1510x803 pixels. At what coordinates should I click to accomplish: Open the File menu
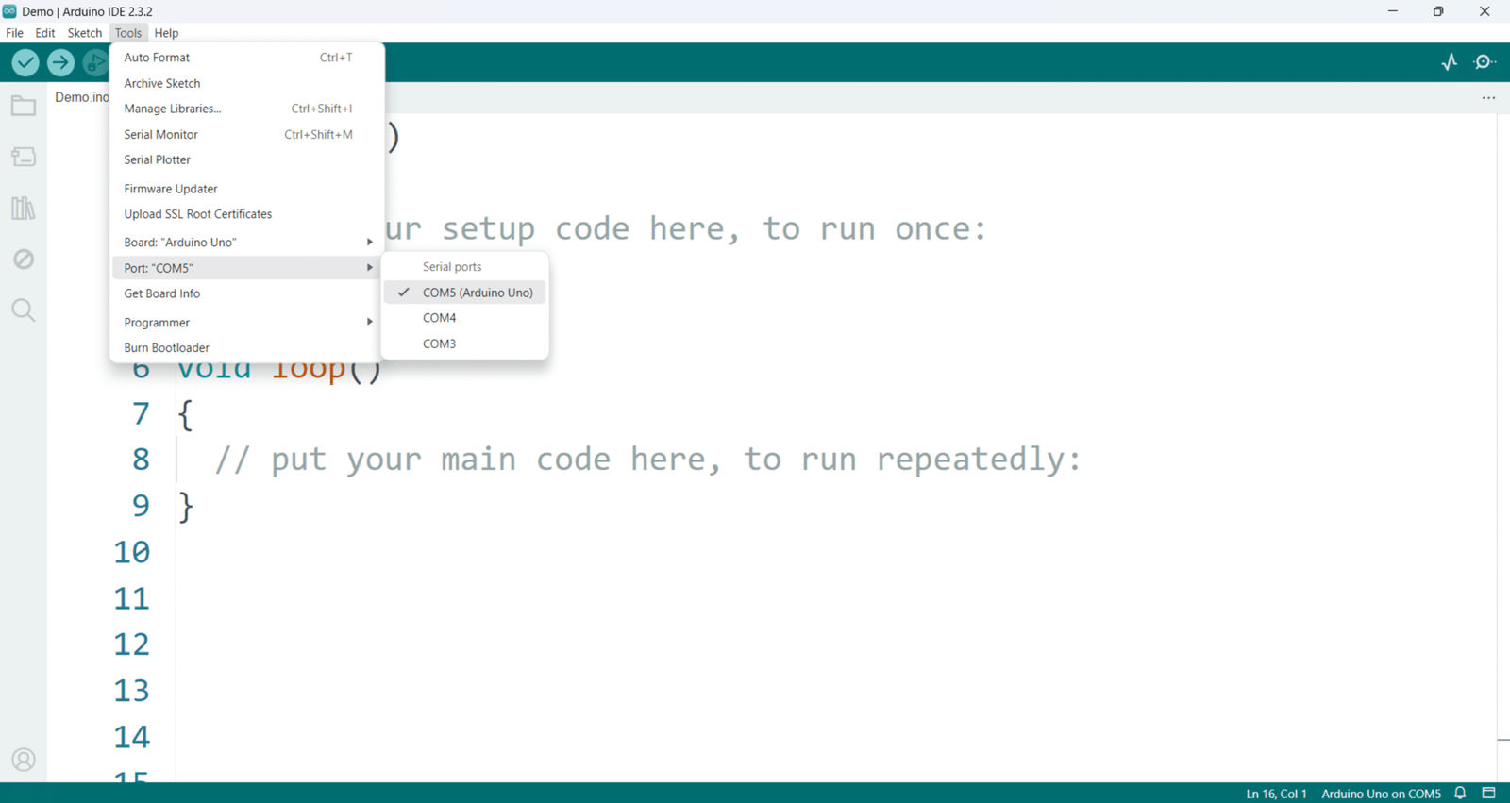[x=15, y=33]
